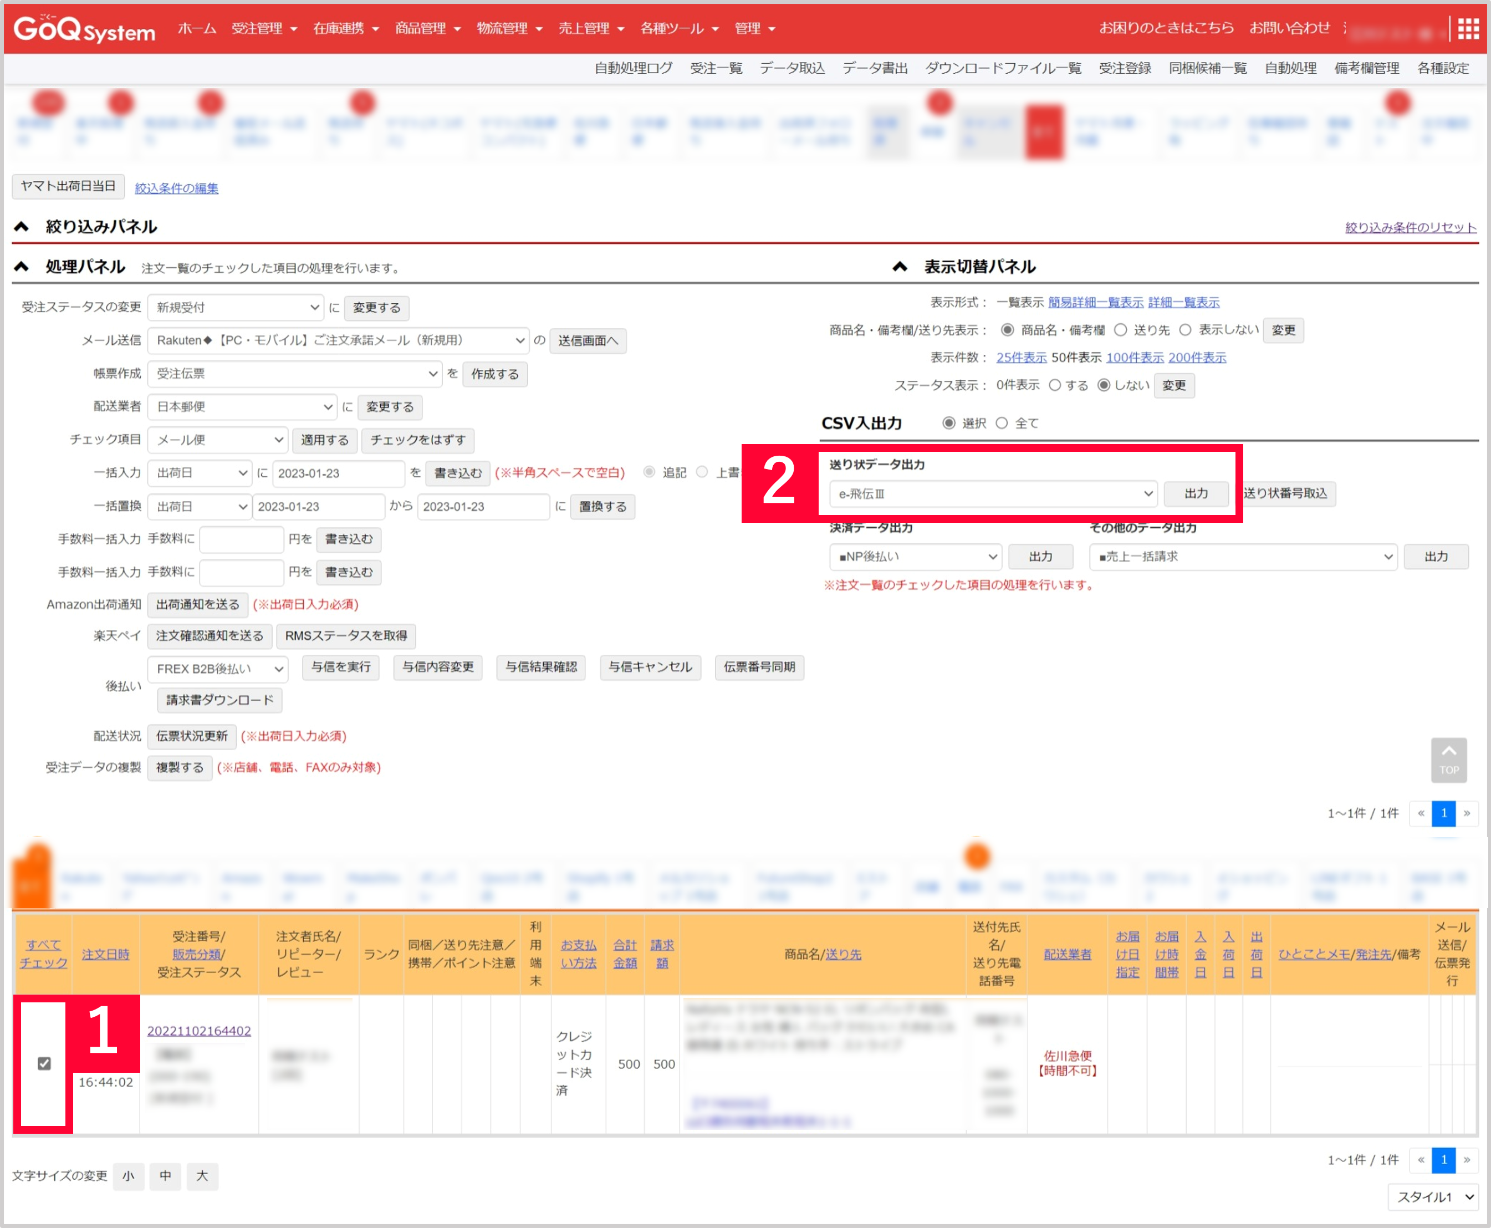Go to next page arrow »
The height and width of the screenshot is (1228, 1491).
coord(1466,813)
